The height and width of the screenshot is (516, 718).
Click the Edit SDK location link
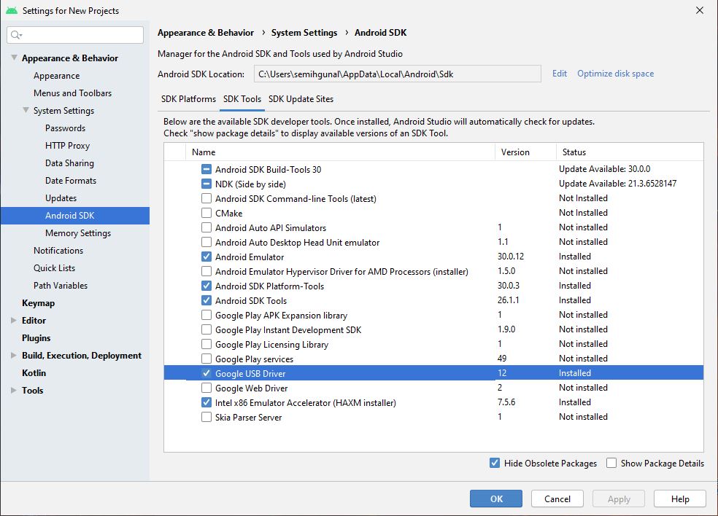click(559, 74)
